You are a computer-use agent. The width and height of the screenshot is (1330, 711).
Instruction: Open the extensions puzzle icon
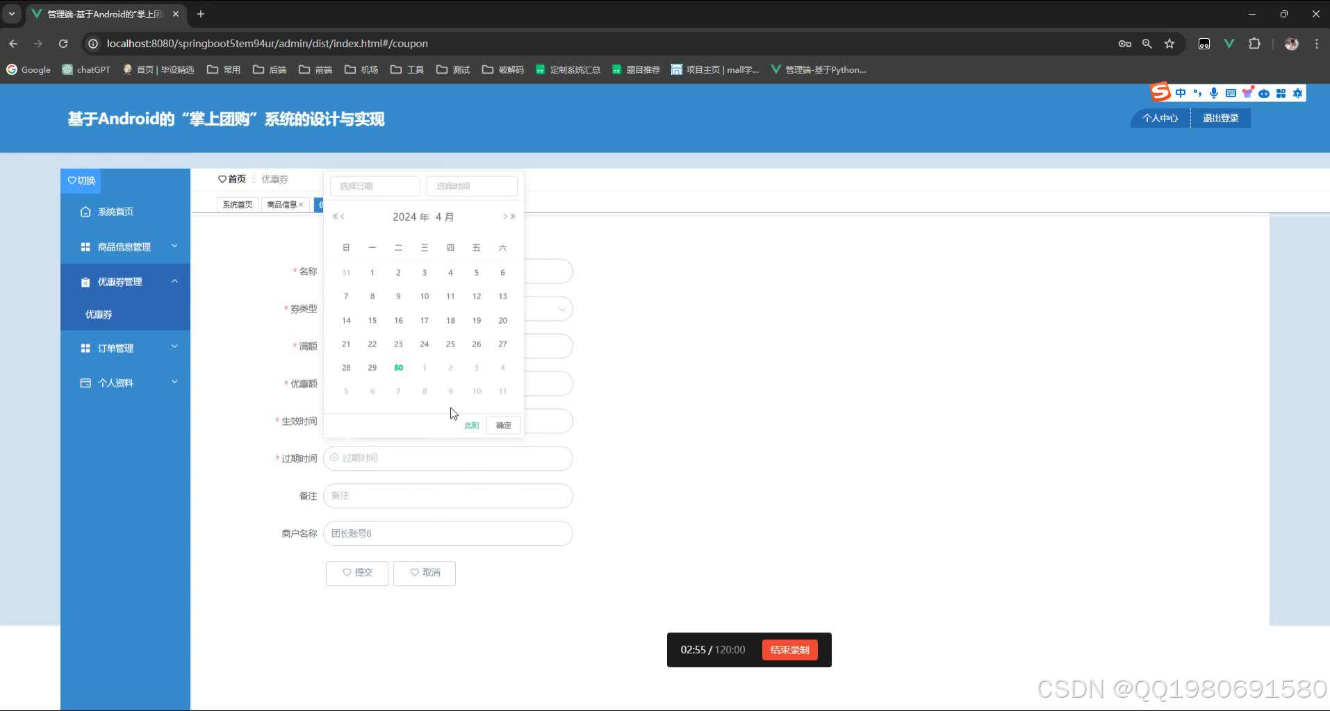pyautogui.click(x=1254, y=44)
